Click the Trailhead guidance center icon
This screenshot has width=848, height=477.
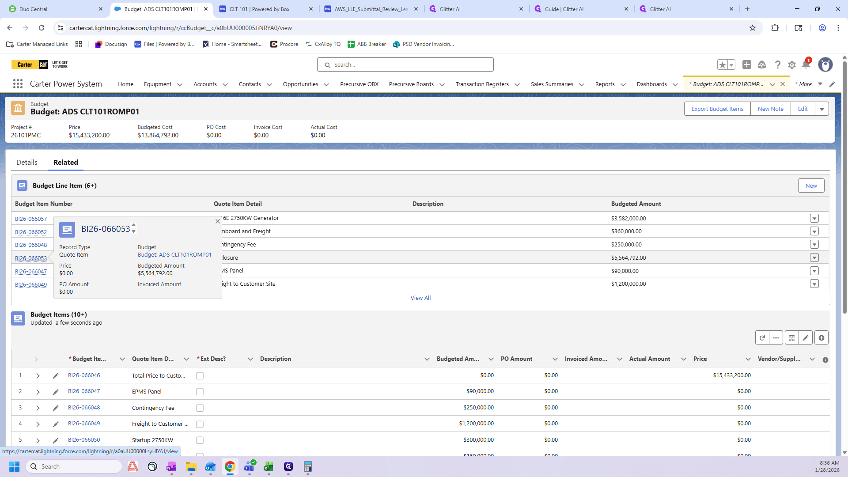pos(762,65)
